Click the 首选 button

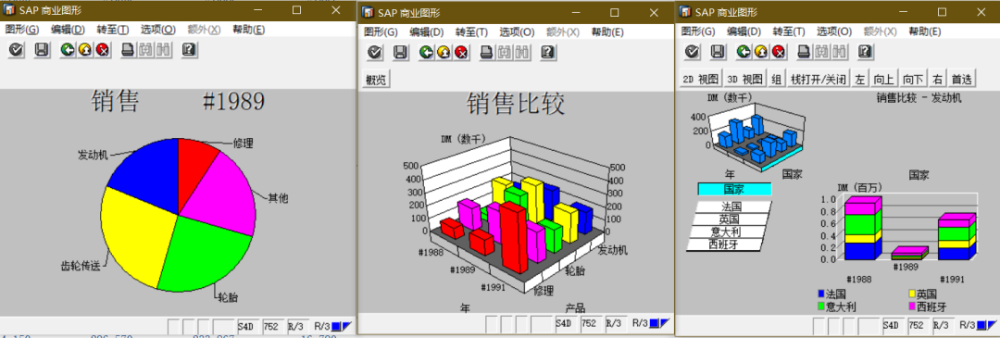tap(961, 79)
